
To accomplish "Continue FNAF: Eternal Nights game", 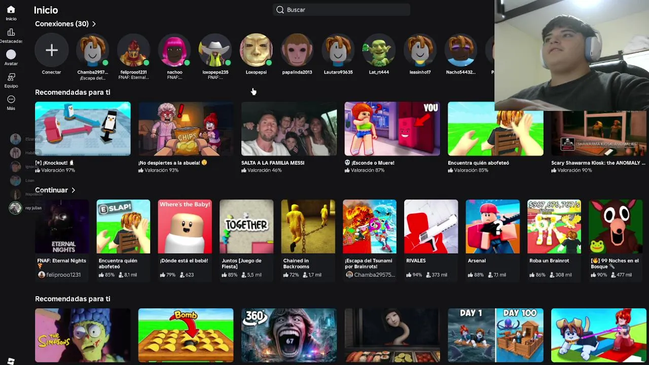I will [x=62, y=227].
